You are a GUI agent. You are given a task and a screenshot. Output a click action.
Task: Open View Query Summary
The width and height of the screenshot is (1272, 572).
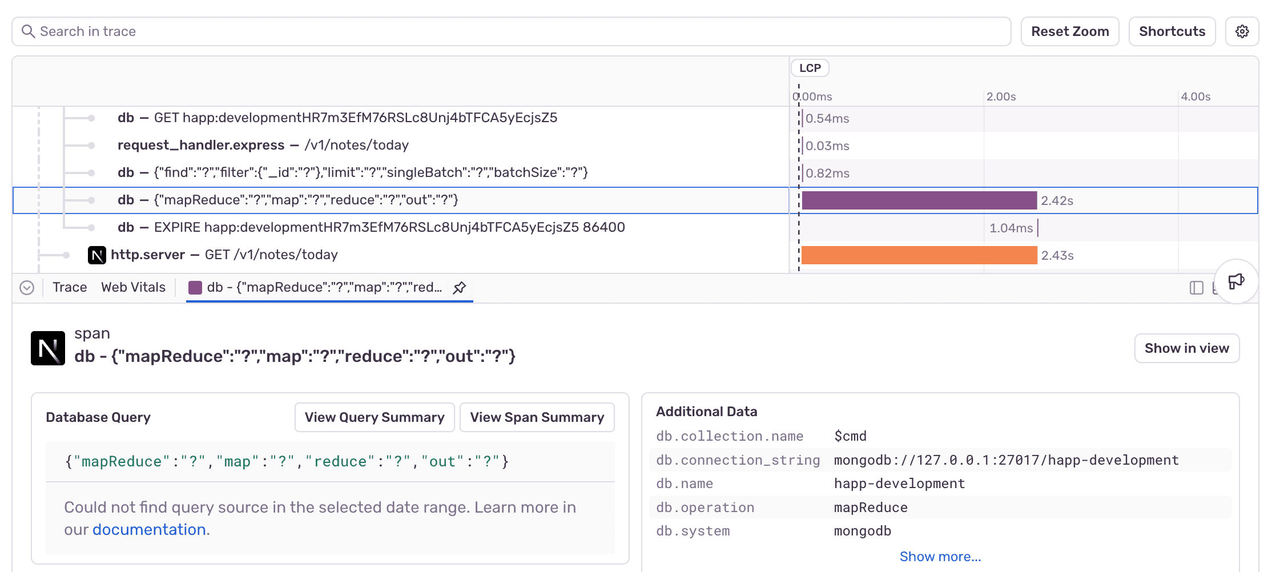tap(375, 417)
